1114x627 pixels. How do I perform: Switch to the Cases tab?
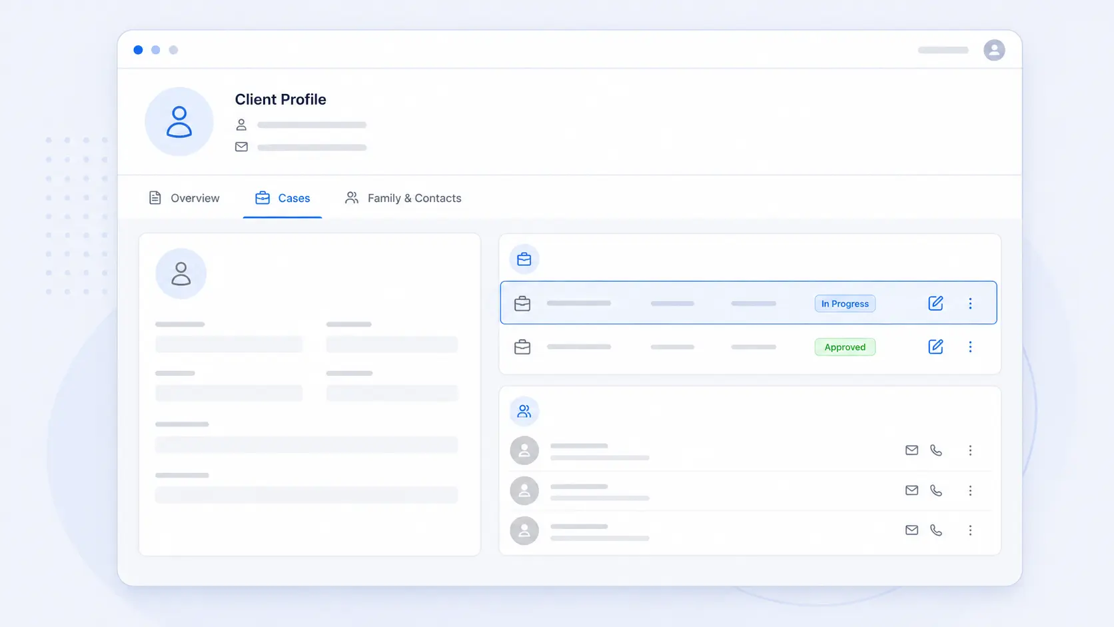(282, 198)
